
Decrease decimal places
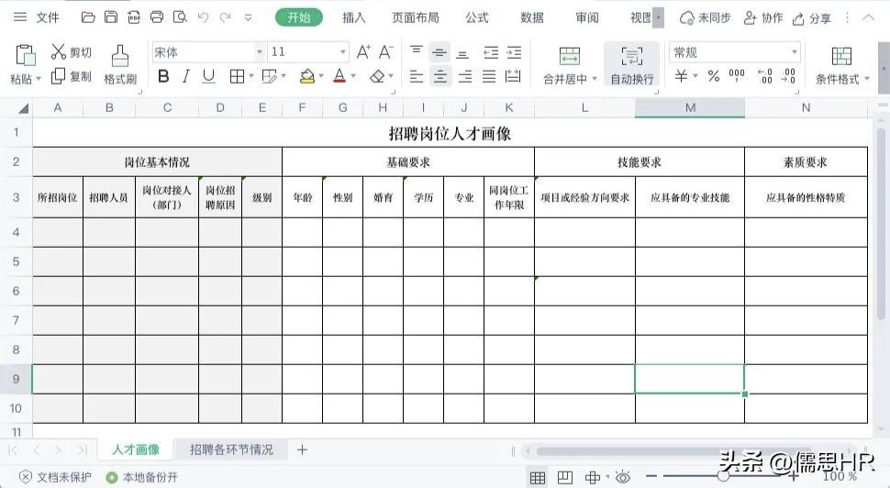click(x=788, y=75)
